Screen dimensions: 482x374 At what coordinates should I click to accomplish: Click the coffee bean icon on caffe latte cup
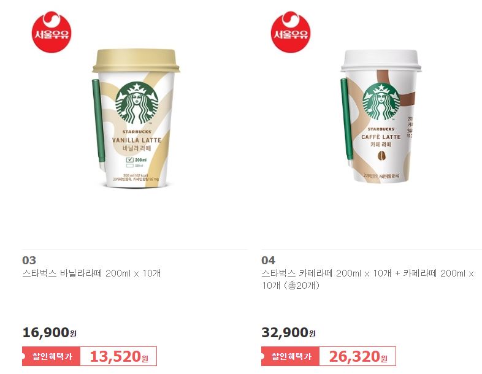pyautogui.click(x=381, y=156)
